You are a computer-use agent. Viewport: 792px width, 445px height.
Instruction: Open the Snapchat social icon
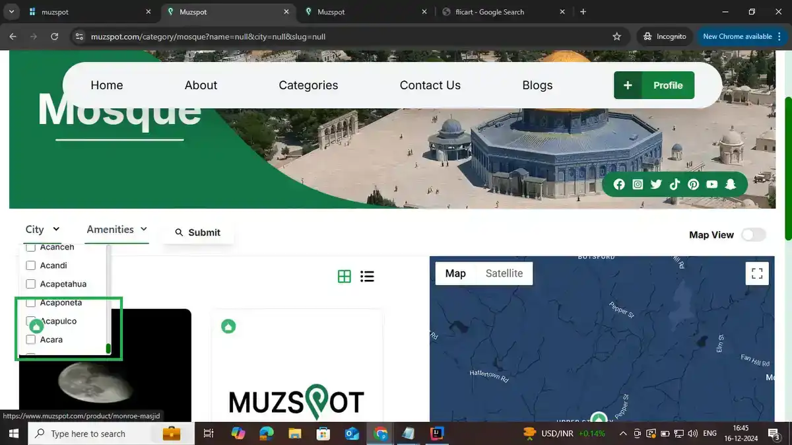click(730, 184)
